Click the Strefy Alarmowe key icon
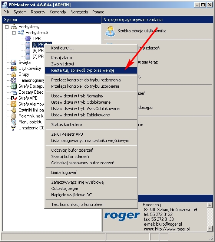The width and height of the screenshot is (215, 242). pyautogui.click(x=14, y=104)
